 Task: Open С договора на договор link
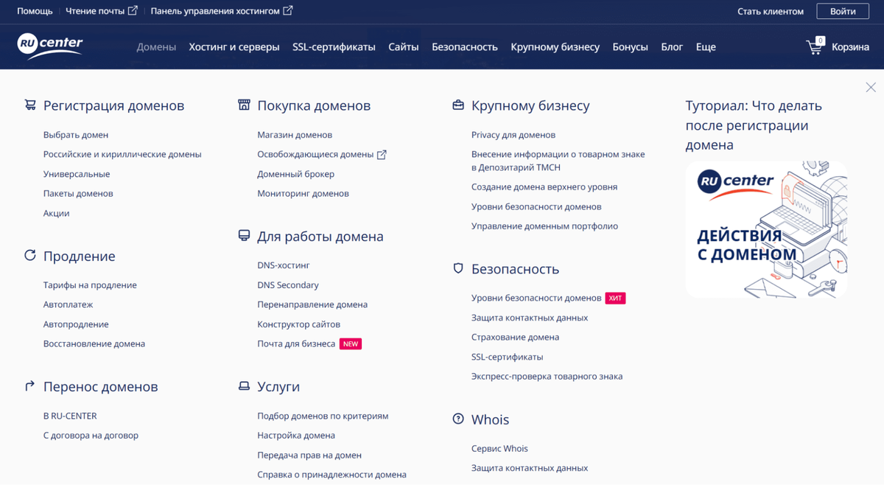91,436
